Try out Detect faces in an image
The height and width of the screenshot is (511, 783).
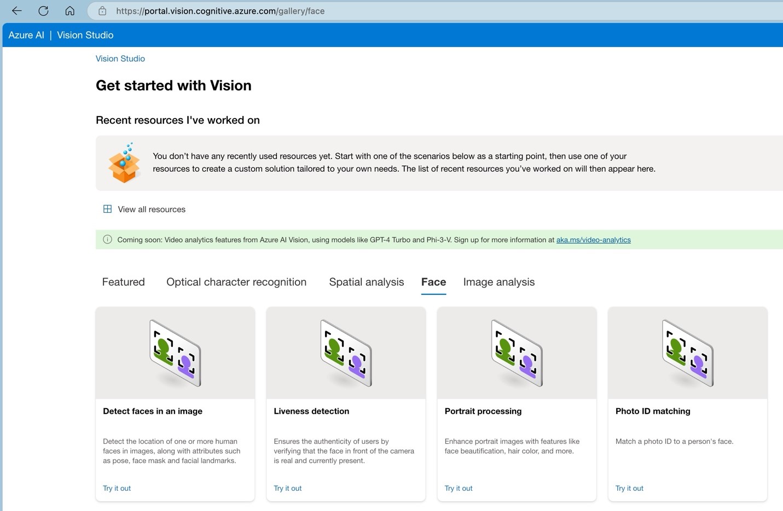tap(117, 488)
